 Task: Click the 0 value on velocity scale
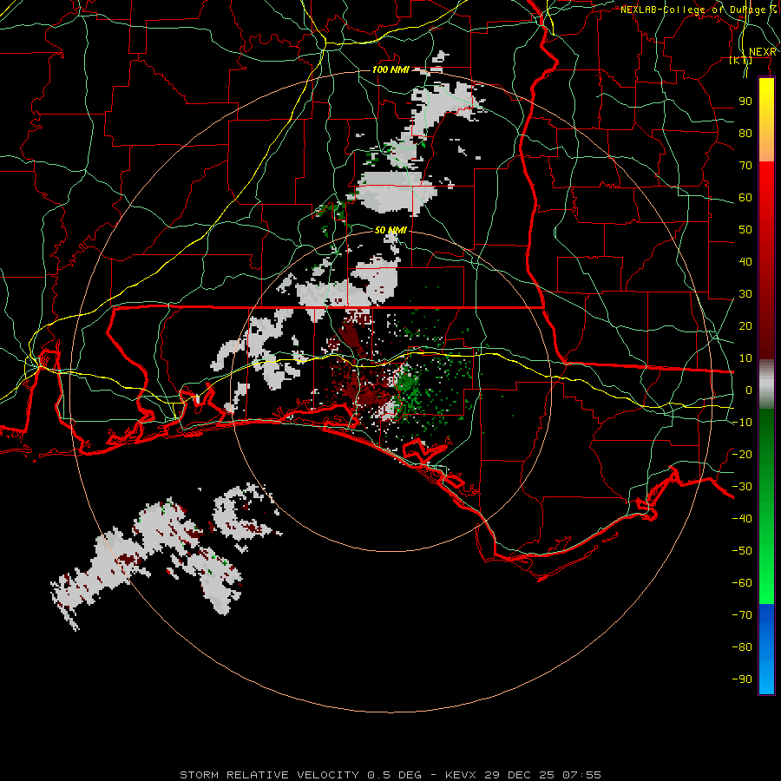pos(749,390)
